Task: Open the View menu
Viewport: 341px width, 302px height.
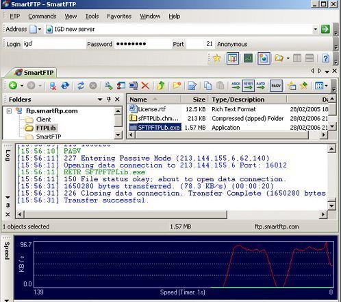Action: 71,16
